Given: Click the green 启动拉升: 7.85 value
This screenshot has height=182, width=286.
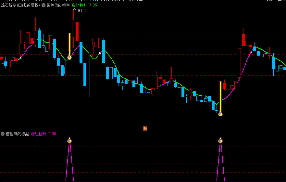Looking at the screenshot, I should point(84,5).
